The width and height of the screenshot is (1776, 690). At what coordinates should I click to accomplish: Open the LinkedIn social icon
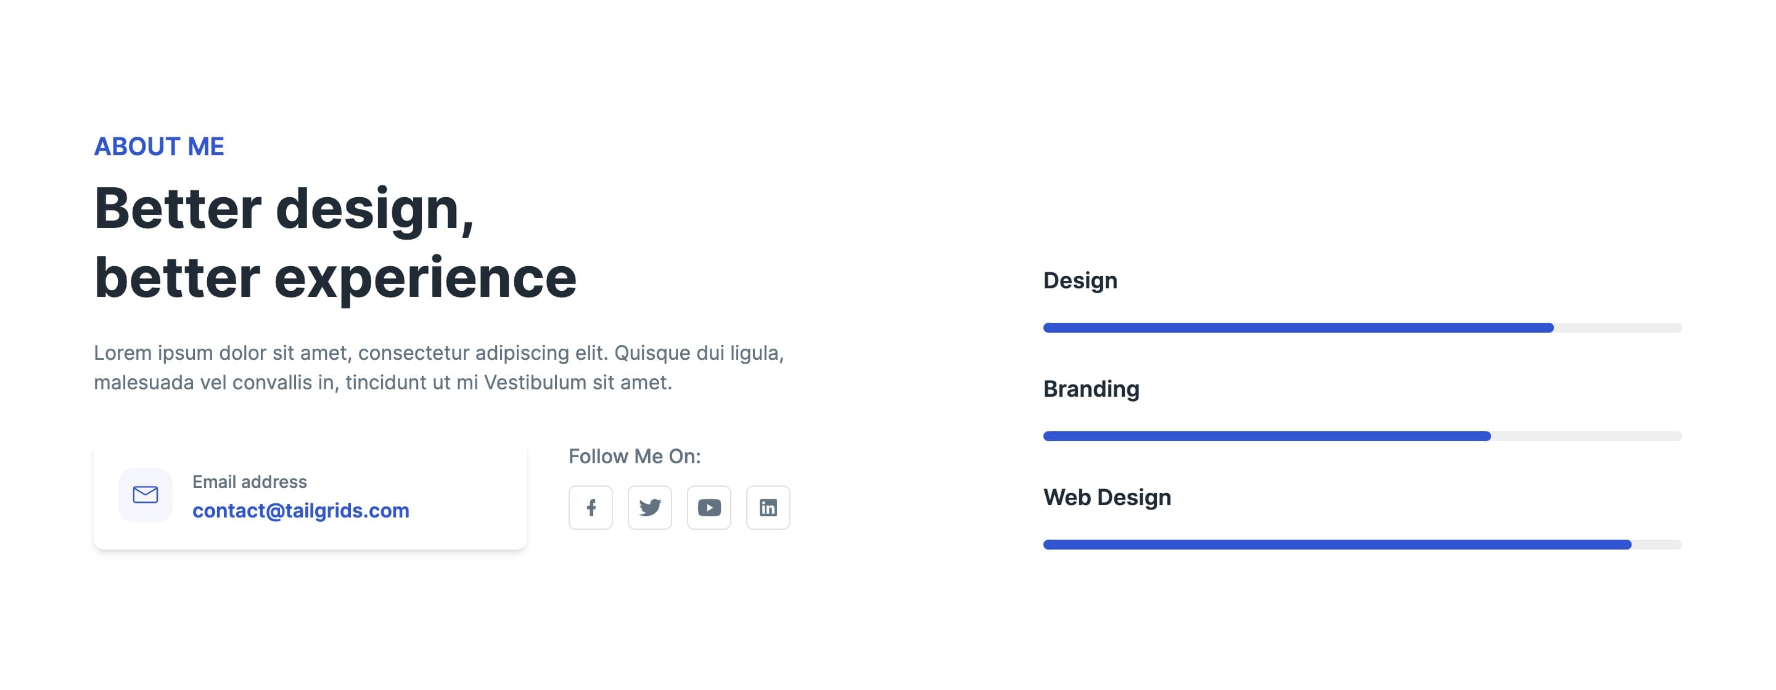[768, 508]
